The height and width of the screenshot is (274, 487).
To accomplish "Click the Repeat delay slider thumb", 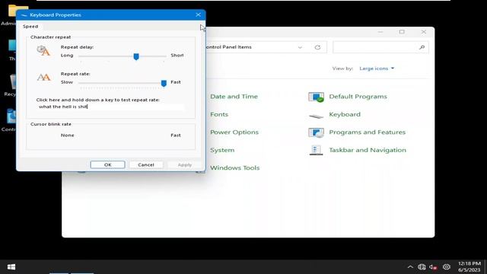I will pos(136,56).
